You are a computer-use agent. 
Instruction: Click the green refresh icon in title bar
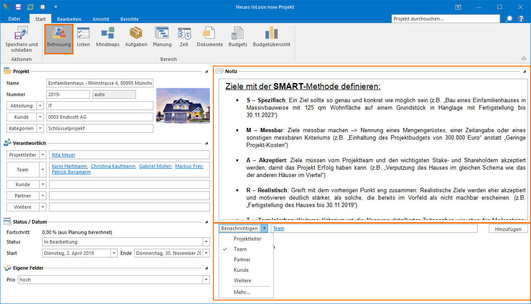point(30,7)
